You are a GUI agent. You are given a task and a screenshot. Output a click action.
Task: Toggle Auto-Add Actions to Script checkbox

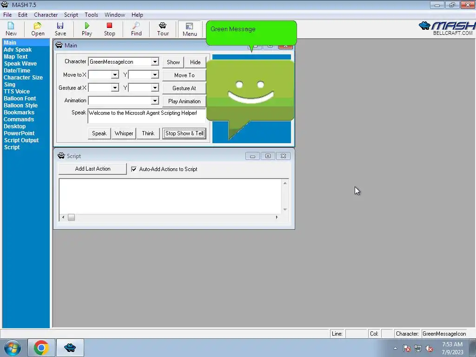pyautogui.click(x=133, y=169)
